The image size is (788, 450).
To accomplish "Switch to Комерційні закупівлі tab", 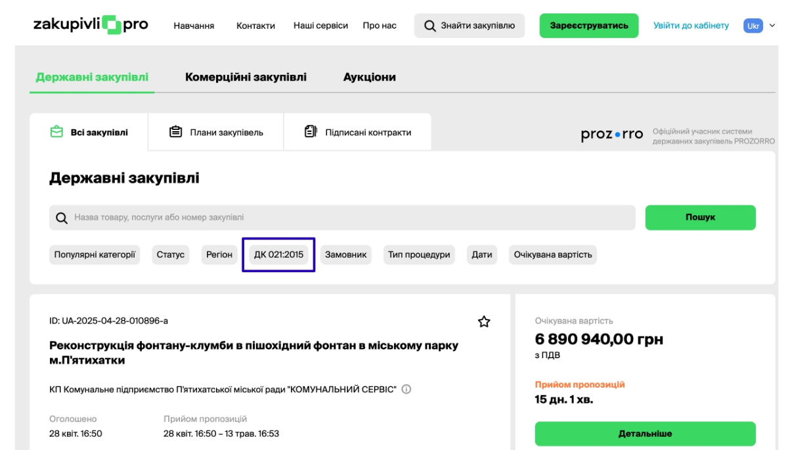I will coord(246,77).
